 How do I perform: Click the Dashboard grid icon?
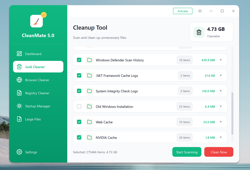click(19, 53)
